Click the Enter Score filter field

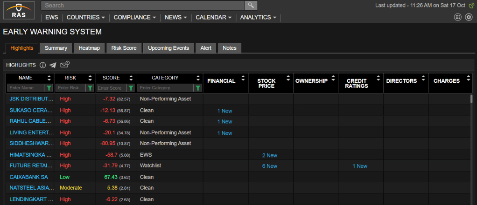112,88
